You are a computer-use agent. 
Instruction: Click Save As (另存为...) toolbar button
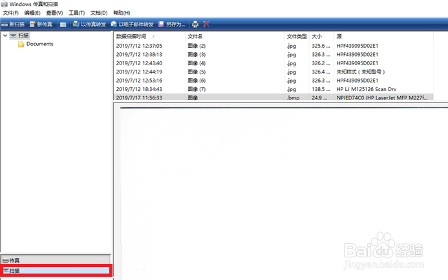[x=172, y=25]
